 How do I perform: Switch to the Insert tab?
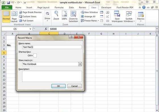coord(29,7)
